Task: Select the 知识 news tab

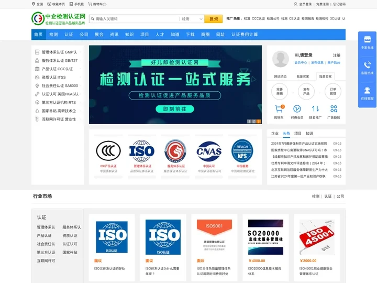Action: click(x=309, y=133)
